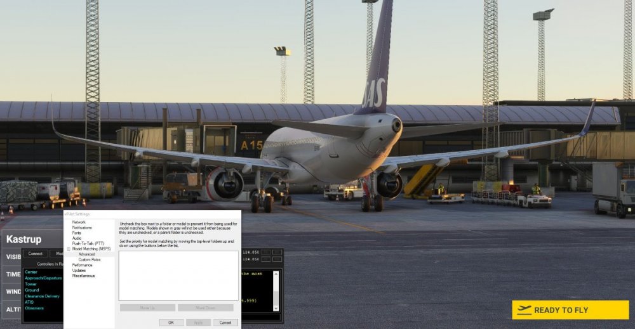Click the Kastrup airport heading
The width and height of the screenshot is (635, 329).
24,239
